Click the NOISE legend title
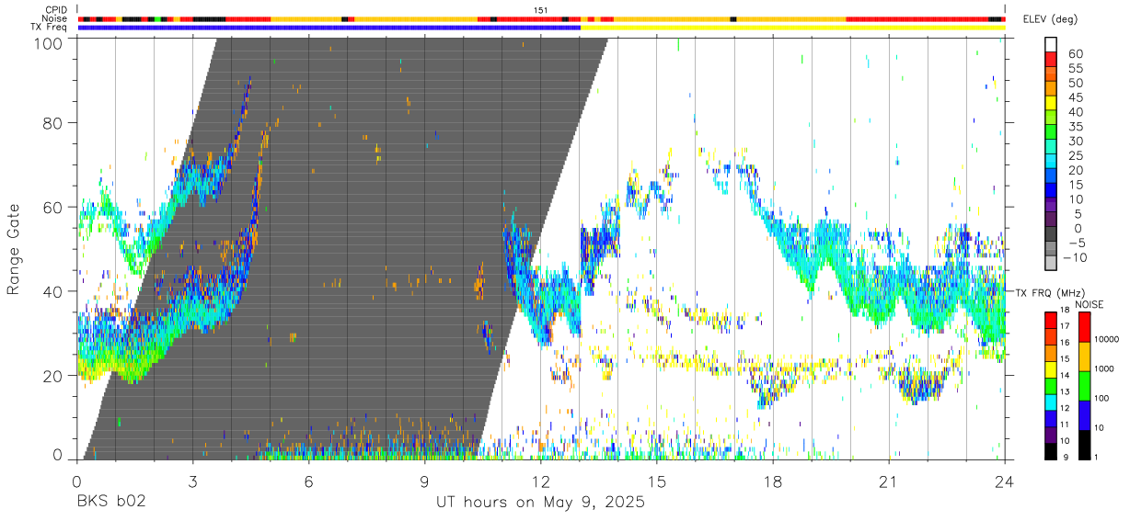1130x521 pixels. tap(1089, 304)
